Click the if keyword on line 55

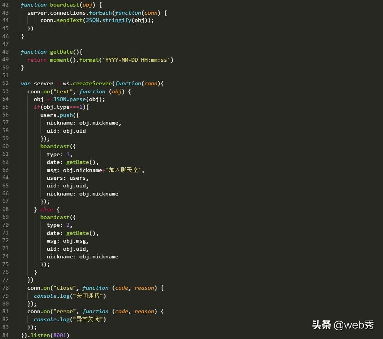pos(37,107)
